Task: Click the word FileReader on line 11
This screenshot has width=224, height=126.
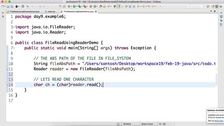Action: tap(91, 69)
